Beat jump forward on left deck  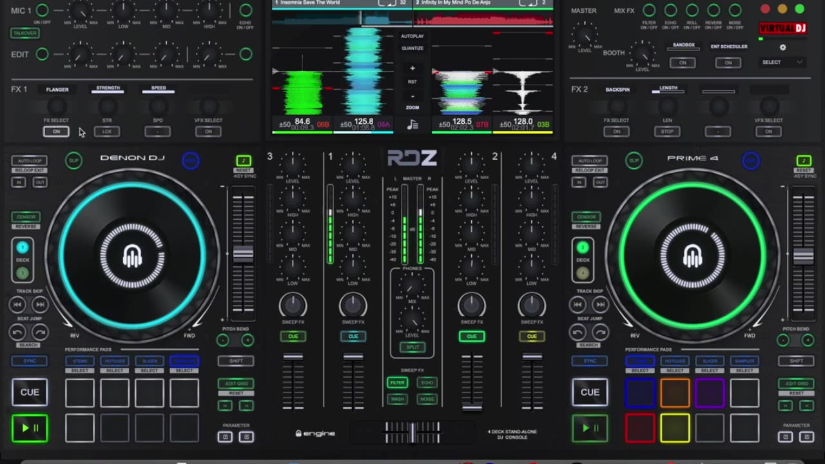tap(40, 333)
